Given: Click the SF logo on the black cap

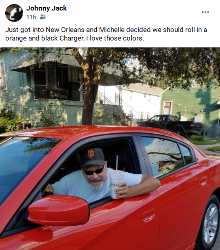Looking at the screenshot, I should (x=91, y=154).
